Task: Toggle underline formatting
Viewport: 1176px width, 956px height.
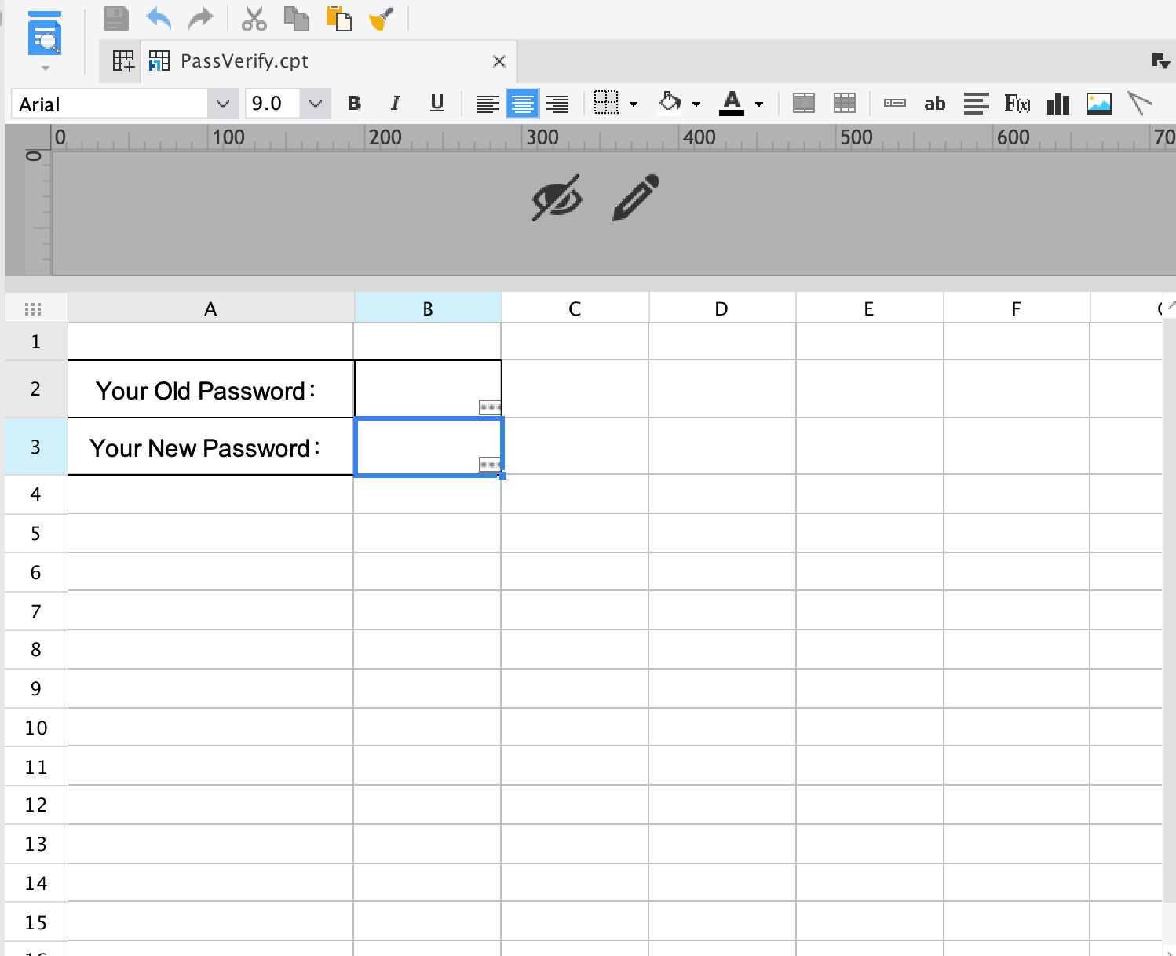Action: pos(437,103)
